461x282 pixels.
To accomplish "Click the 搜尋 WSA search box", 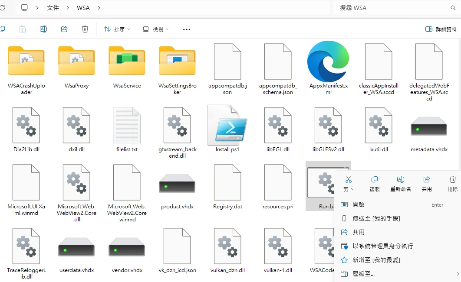I will (391, 8).
